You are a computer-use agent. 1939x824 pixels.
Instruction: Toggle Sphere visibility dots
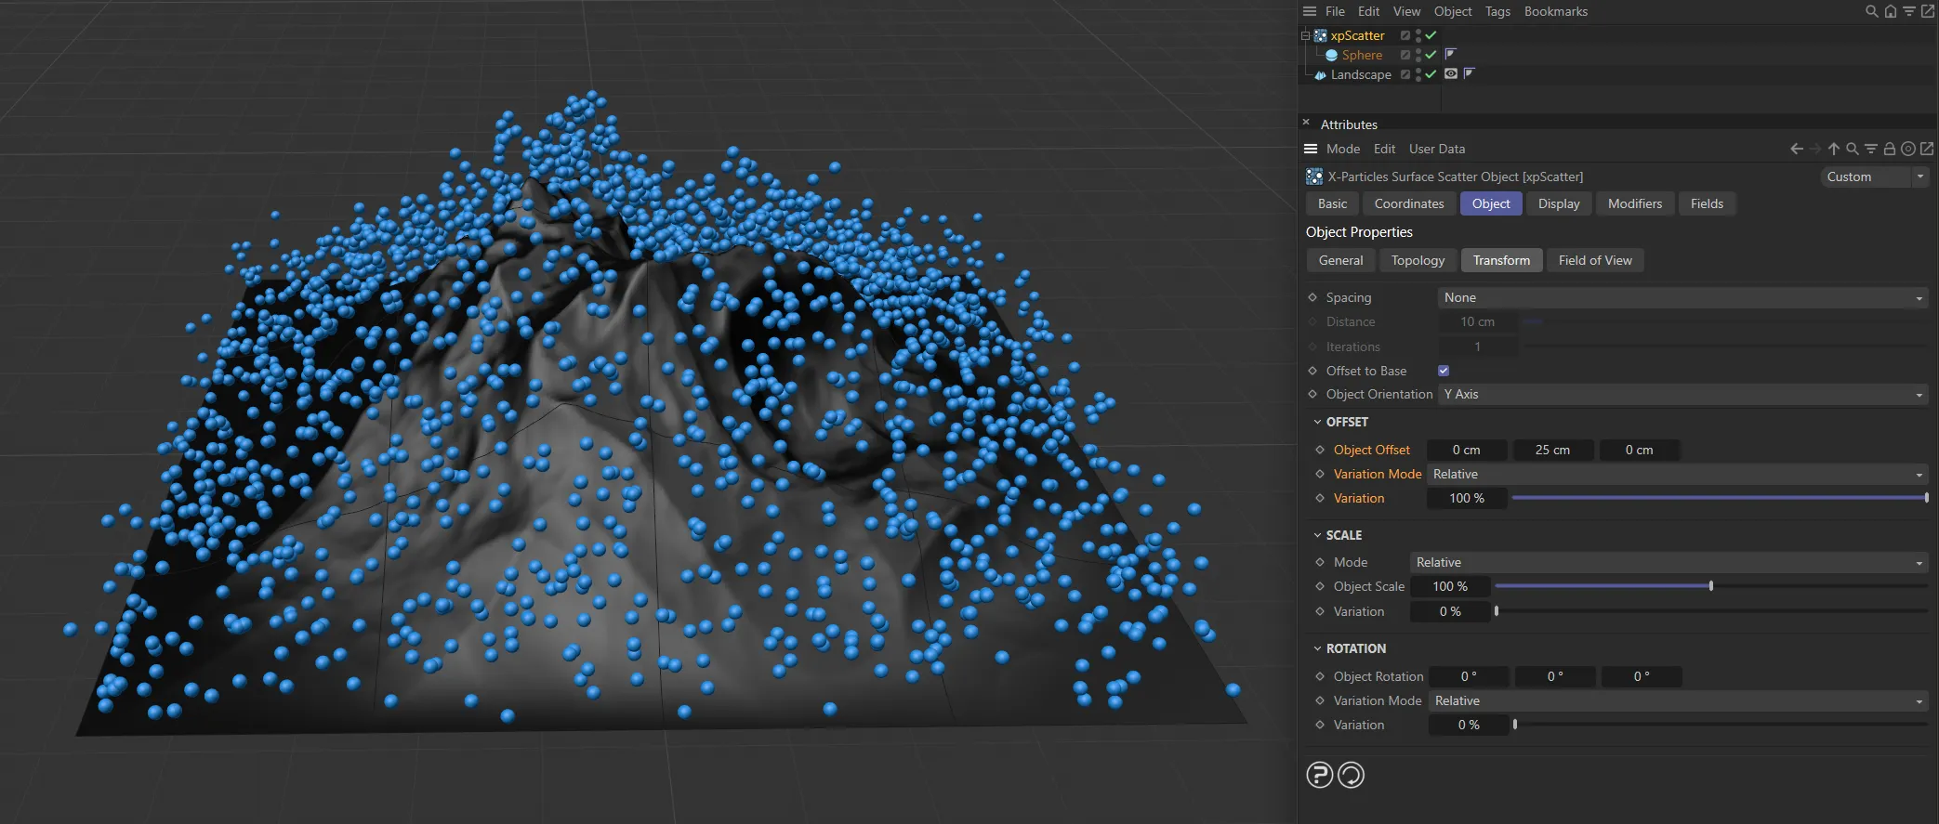(1418, 55)
